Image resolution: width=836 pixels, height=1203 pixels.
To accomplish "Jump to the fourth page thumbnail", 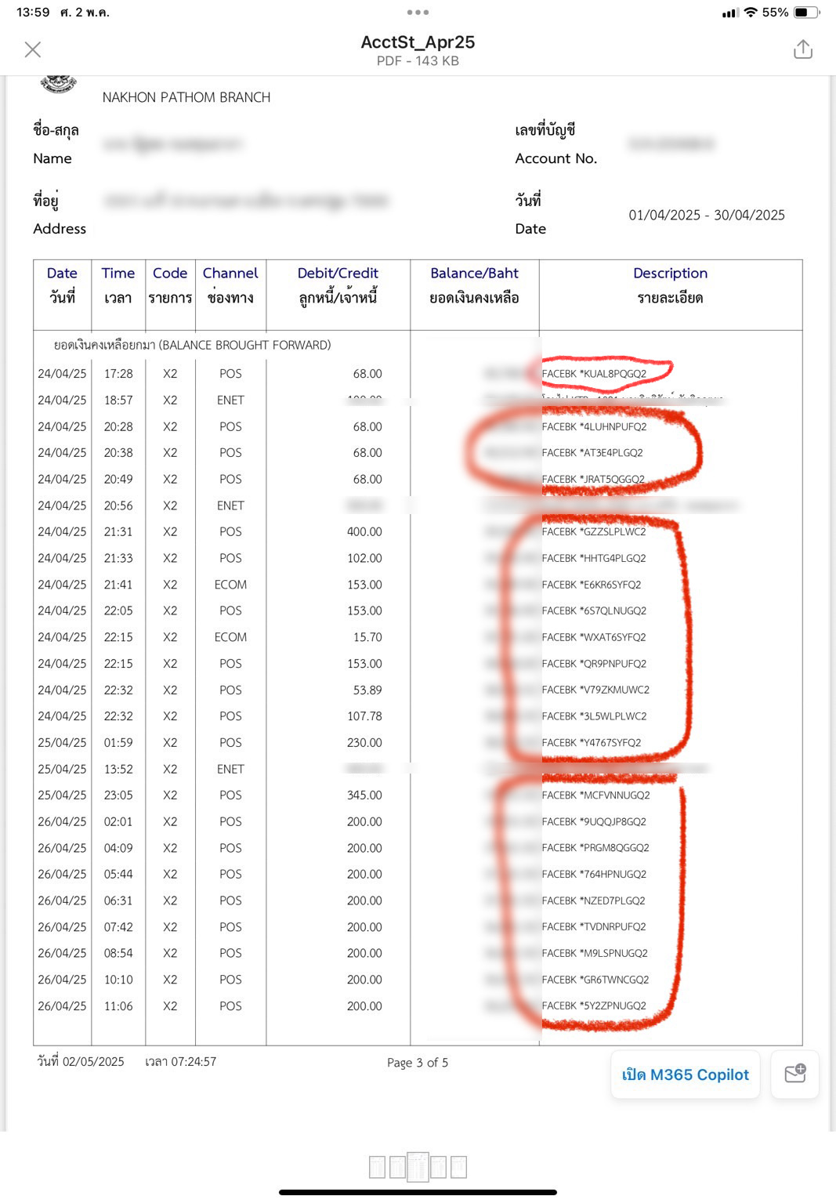I will click(x=438, y=1167).
